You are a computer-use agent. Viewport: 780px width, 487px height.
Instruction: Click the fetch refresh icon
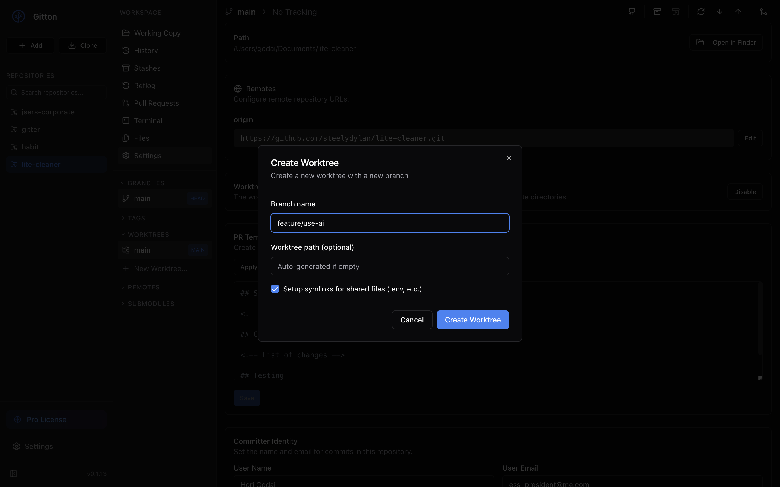701,12
